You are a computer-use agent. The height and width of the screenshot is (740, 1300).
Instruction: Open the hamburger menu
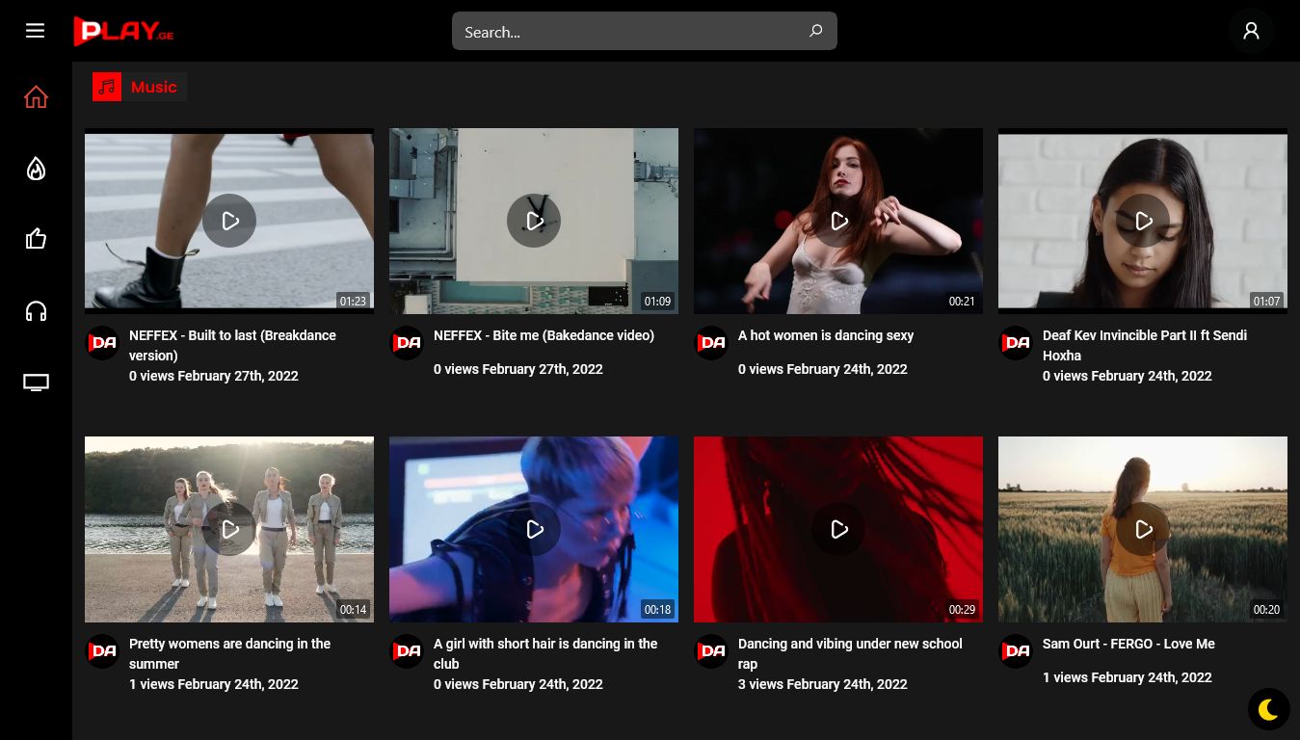36,31
